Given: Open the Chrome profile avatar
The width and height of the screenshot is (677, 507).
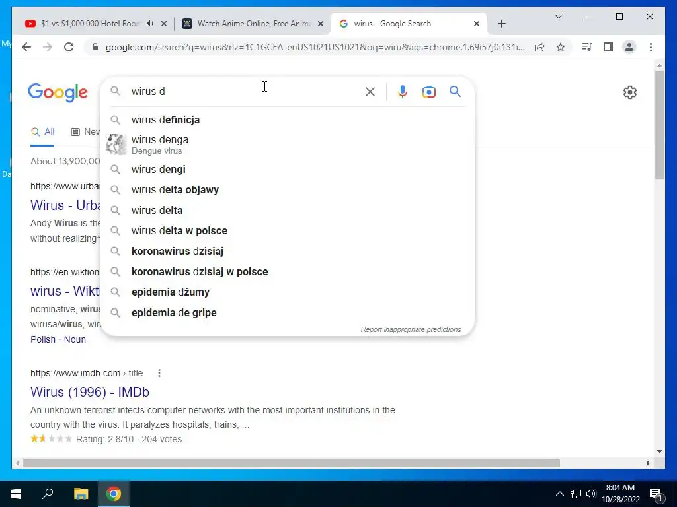Looking at the screenshot, I should pos(629,47).
